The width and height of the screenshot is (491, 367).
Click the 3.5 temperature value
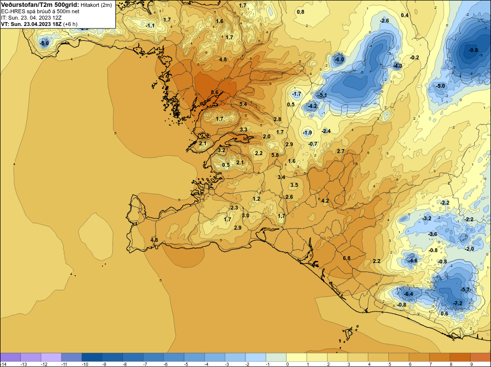click(294, 185)
